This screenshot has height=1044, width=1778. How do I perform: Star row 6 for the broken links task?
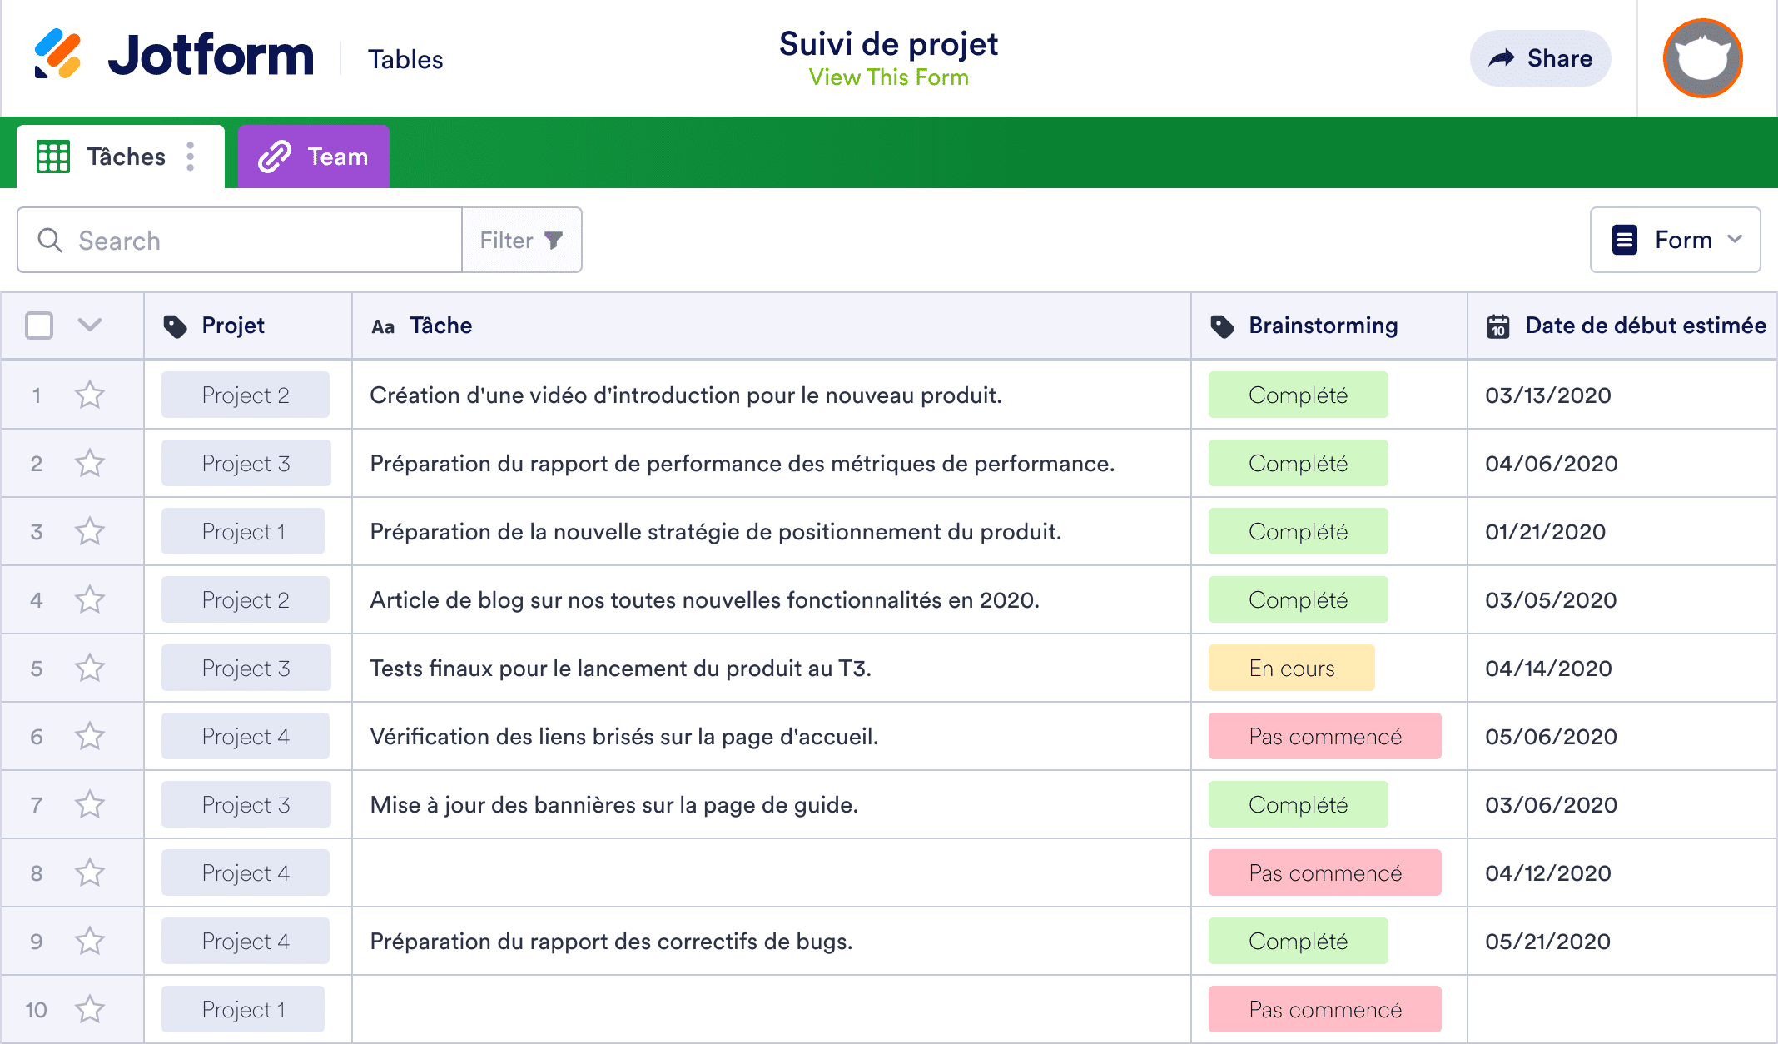point(90,736)
